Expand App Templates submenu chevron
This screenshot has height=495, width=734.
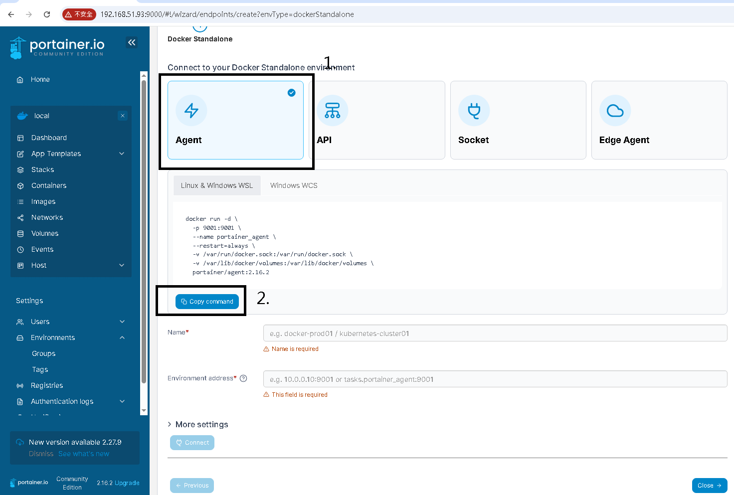[x=122, y=154]
